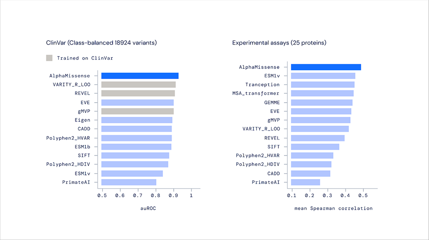
Task: Select the PrimateAI bar in the Experimental assays chart
Action: (x=305, y=182)
